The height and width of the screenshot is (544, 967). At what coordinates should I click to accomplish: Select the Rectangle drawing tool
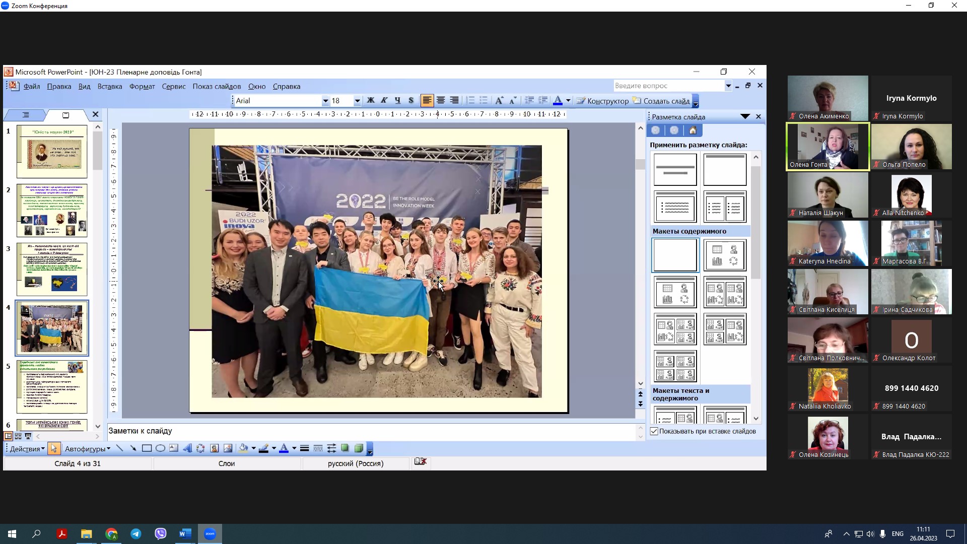147,448
